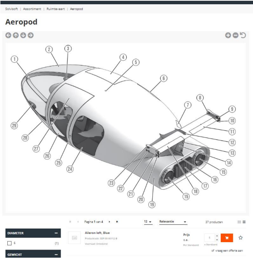Switch to list view of products
This screenshot has height=260, width=253.
point(244,222)
